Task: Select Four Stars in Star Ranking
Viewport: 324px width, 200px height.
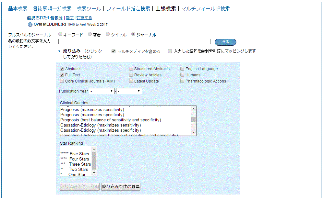Action: pos(76,159)
